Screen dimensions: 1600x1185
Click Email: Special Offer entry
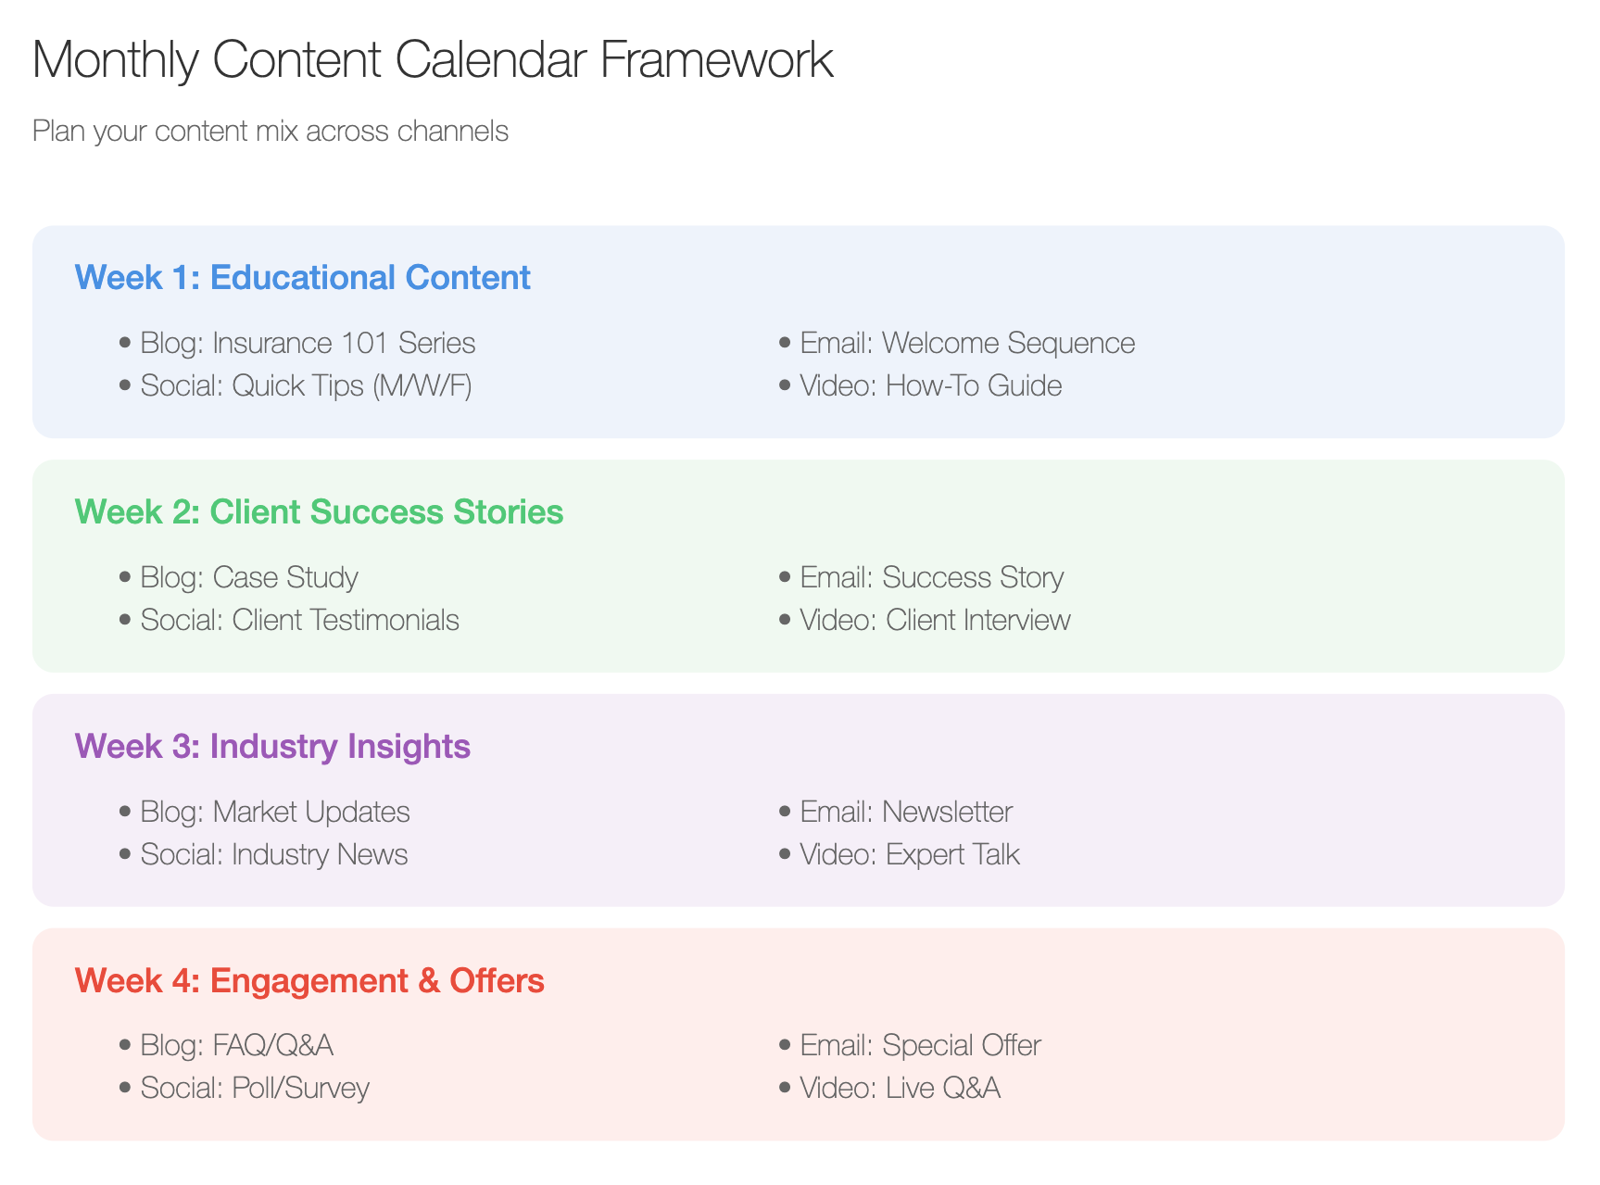921,1045
